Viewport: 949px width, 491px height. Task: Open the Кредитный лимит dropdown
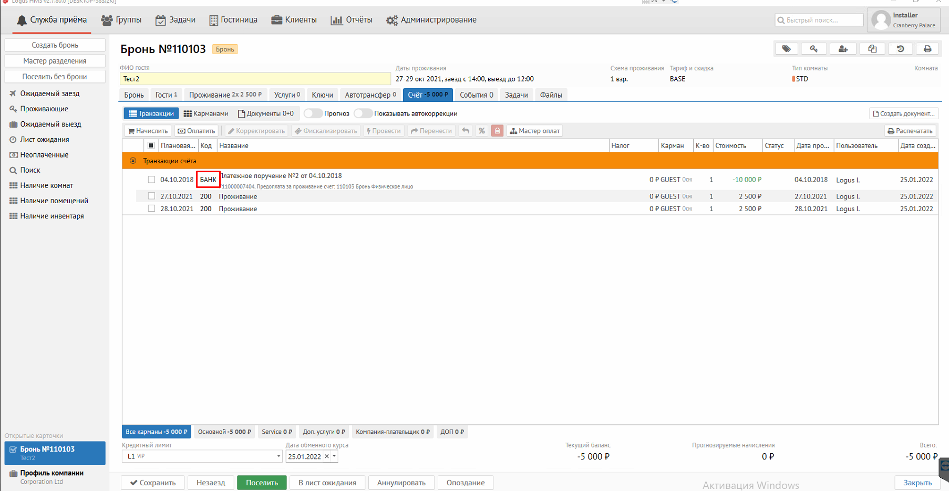point(278,456)
